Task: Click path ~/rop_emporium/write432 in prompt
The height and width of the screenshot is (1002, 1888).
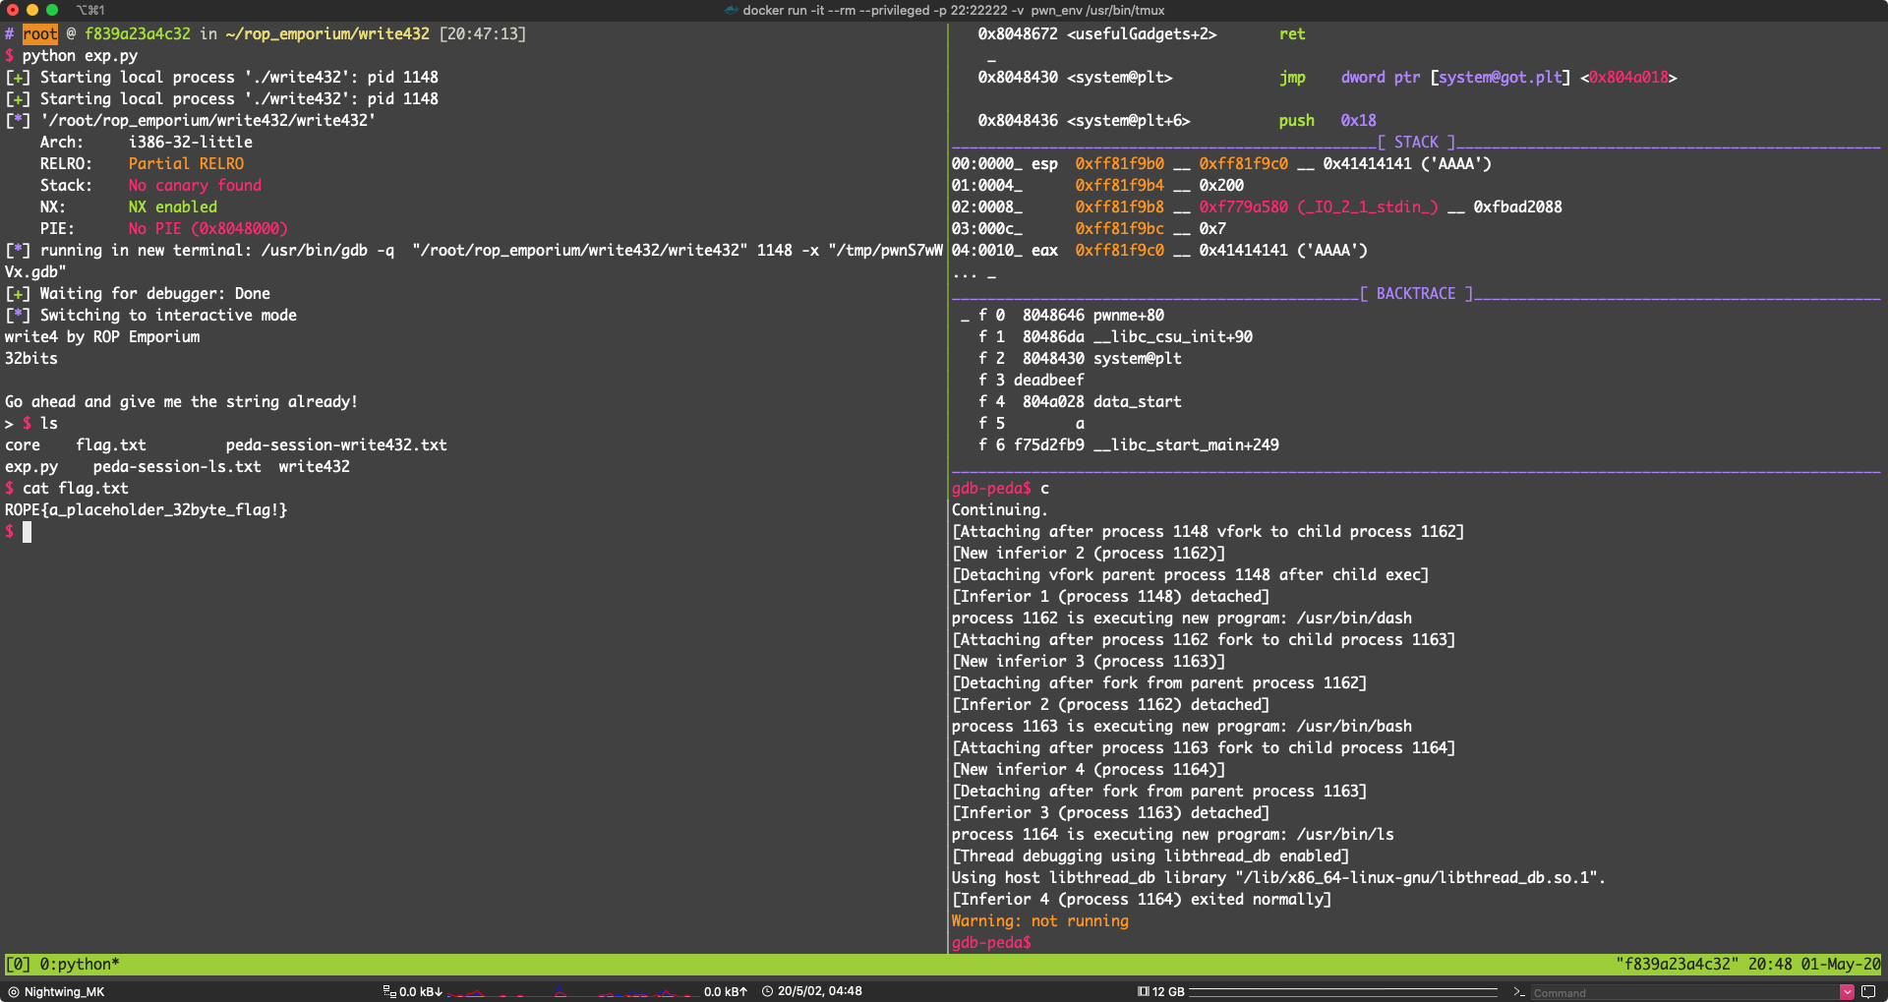Action: coord(327,34)
